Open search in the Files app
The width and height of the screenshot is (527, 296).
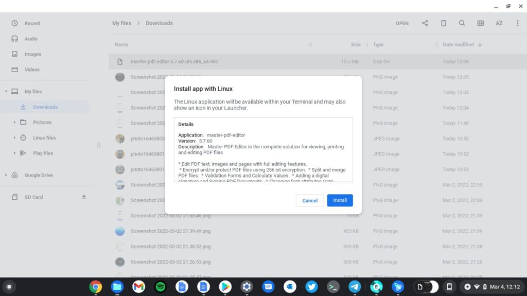[x=462, y=23]
